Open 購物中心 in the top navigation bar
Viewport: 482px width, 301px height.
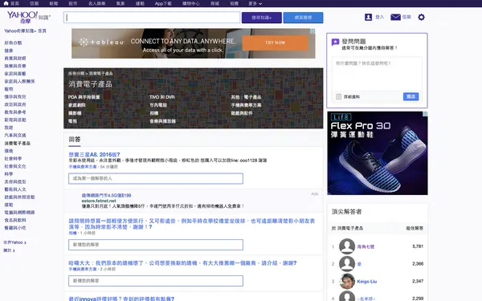191,4
